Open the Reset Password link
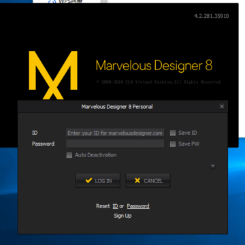 click(138, 206)
